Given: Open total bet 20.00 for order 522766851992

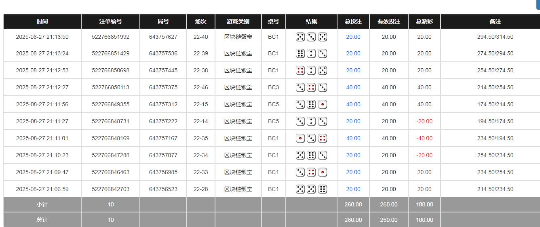Looking at the screenshot, I should (x=353, y=37).
